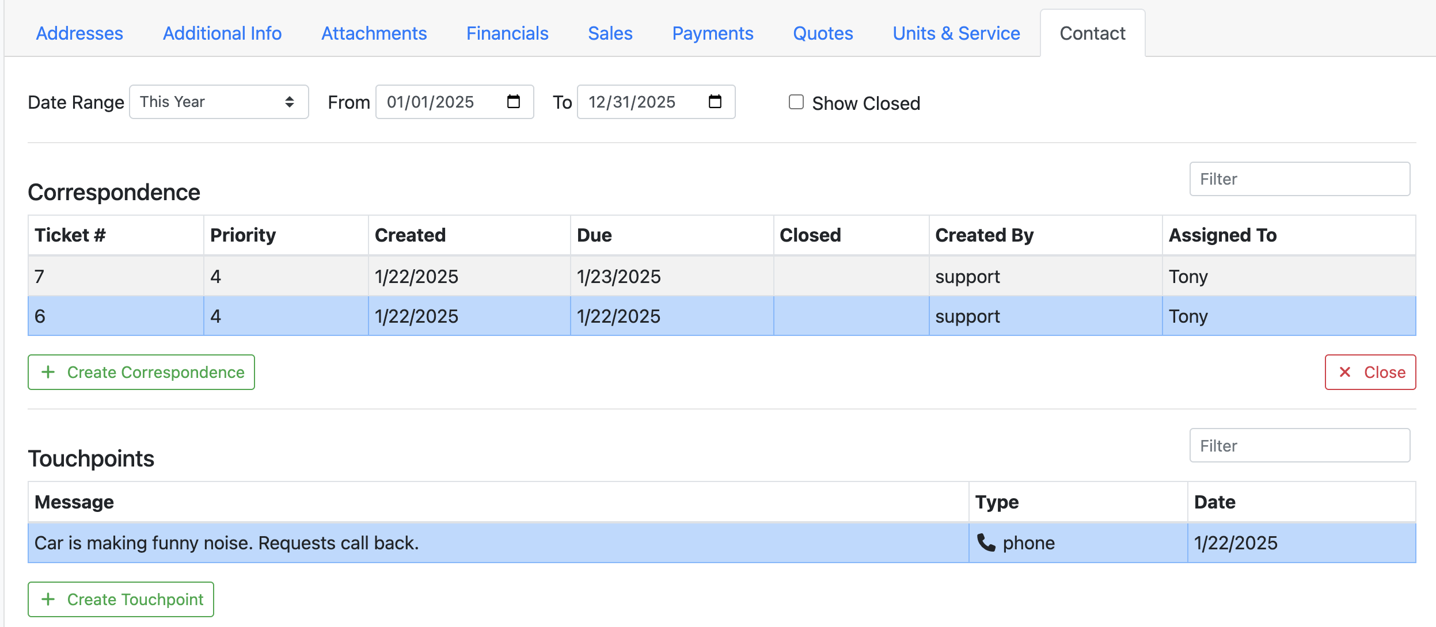Click the X icon inside the Close button
1436x627 pixels.
1346,372
